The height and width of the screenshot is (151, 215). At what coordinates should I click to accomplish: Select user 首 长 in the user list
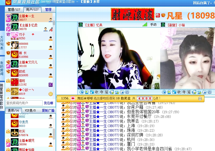tap(29, 55)
